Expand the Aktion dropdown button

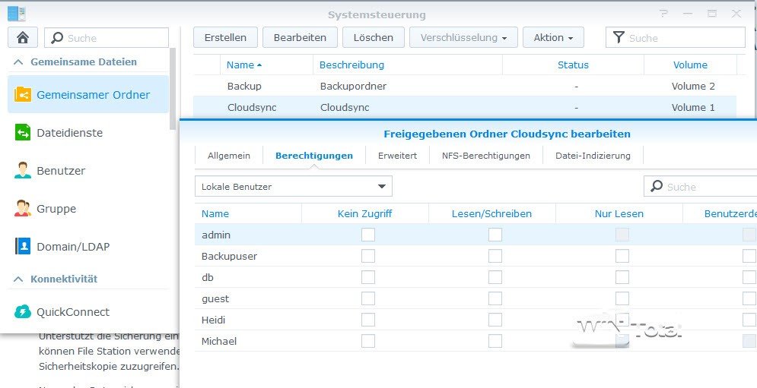(553, 37)
